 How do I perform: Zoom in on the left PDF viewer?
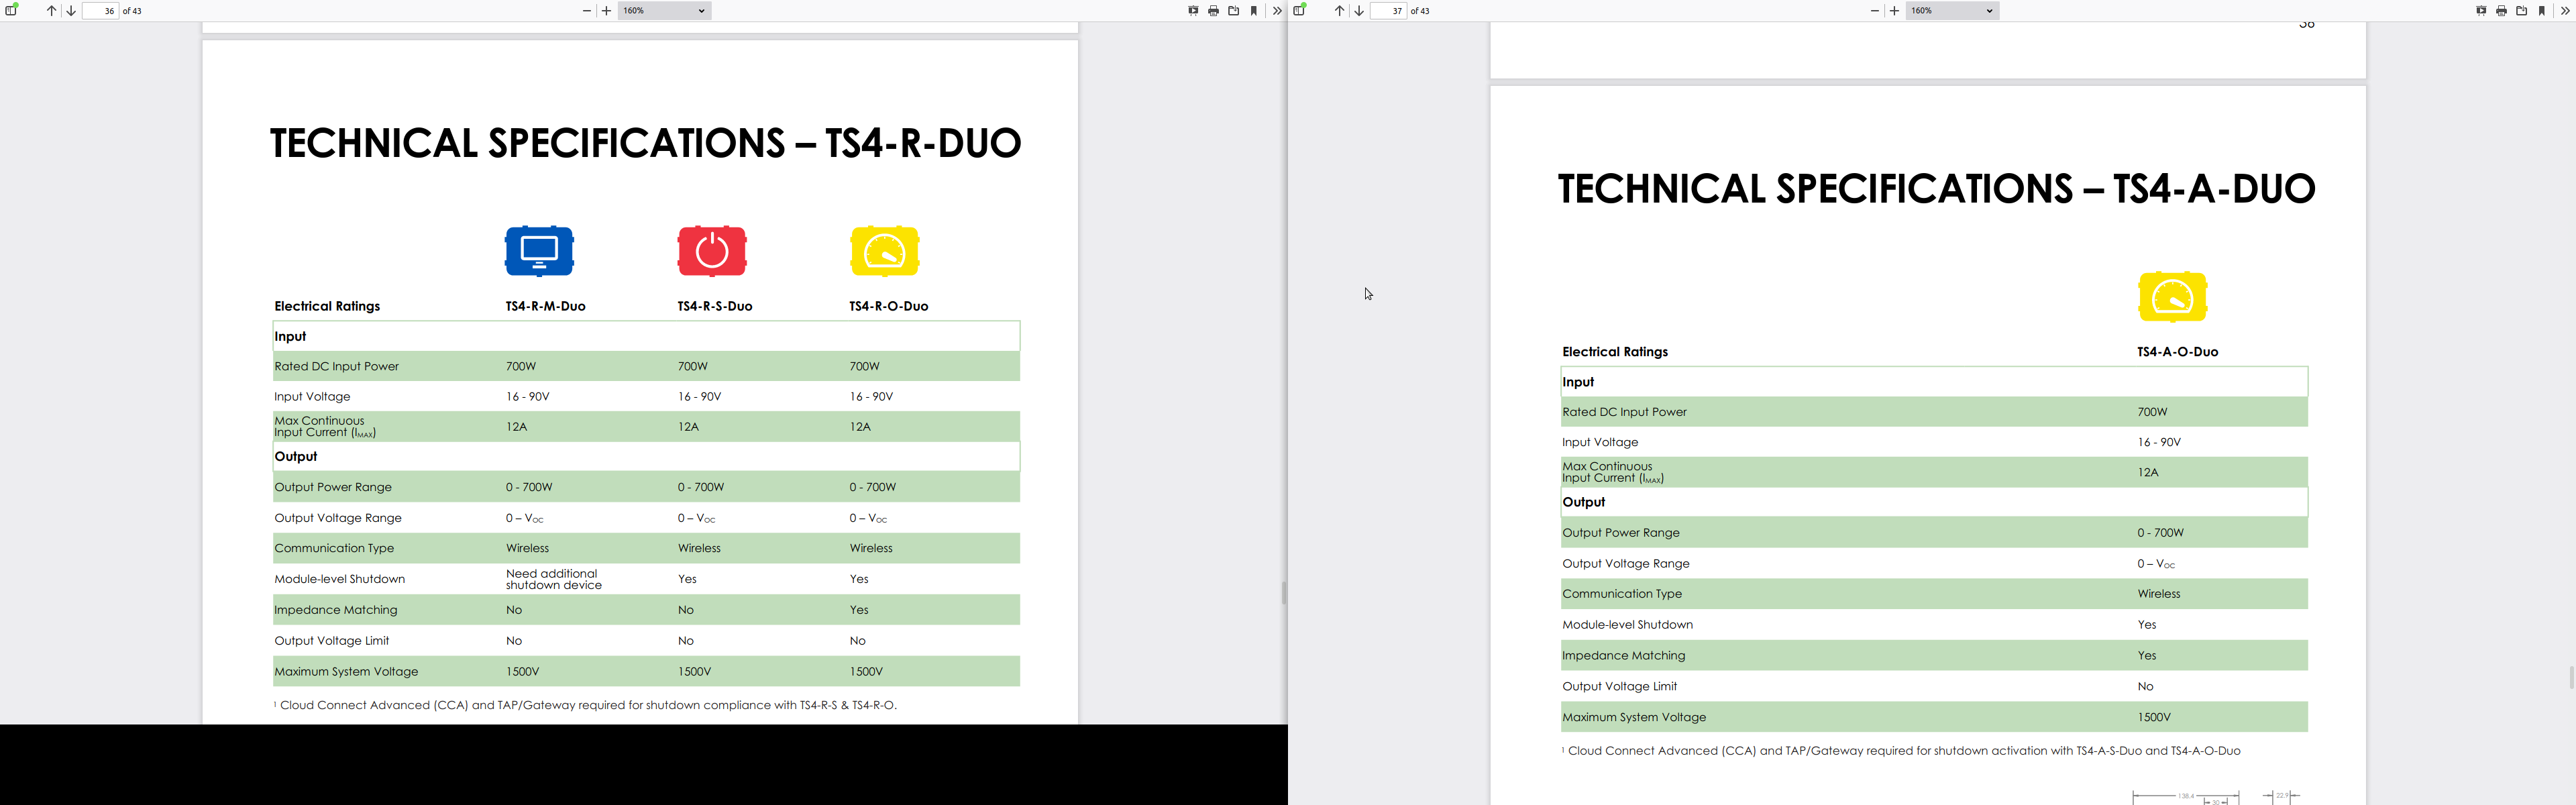[x=606, y=11]
